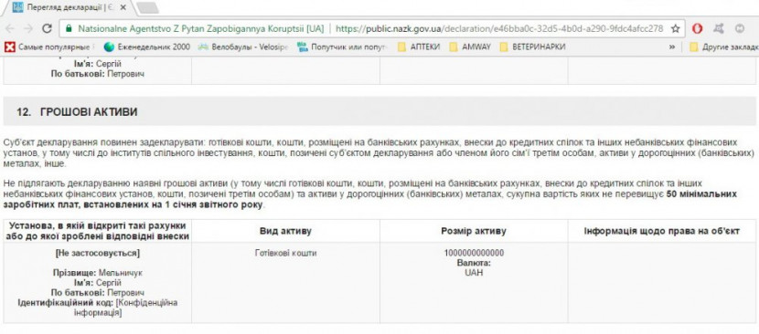Click the ГРОШОВІ АКТИВИ section heading

pos(89,111)
